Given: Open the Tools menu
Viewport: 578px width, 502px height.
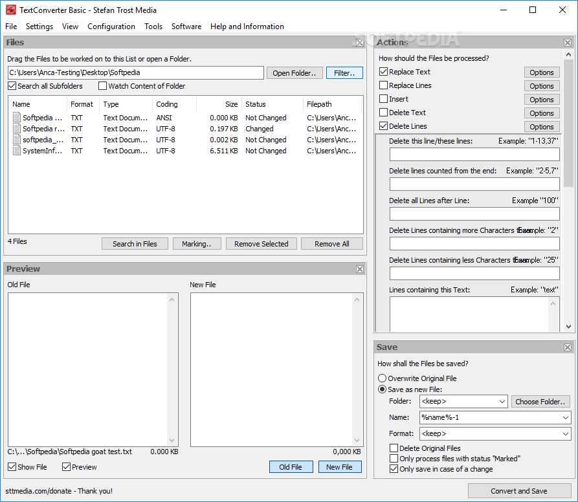Looking at the screenshot, I should pos(153,27).
